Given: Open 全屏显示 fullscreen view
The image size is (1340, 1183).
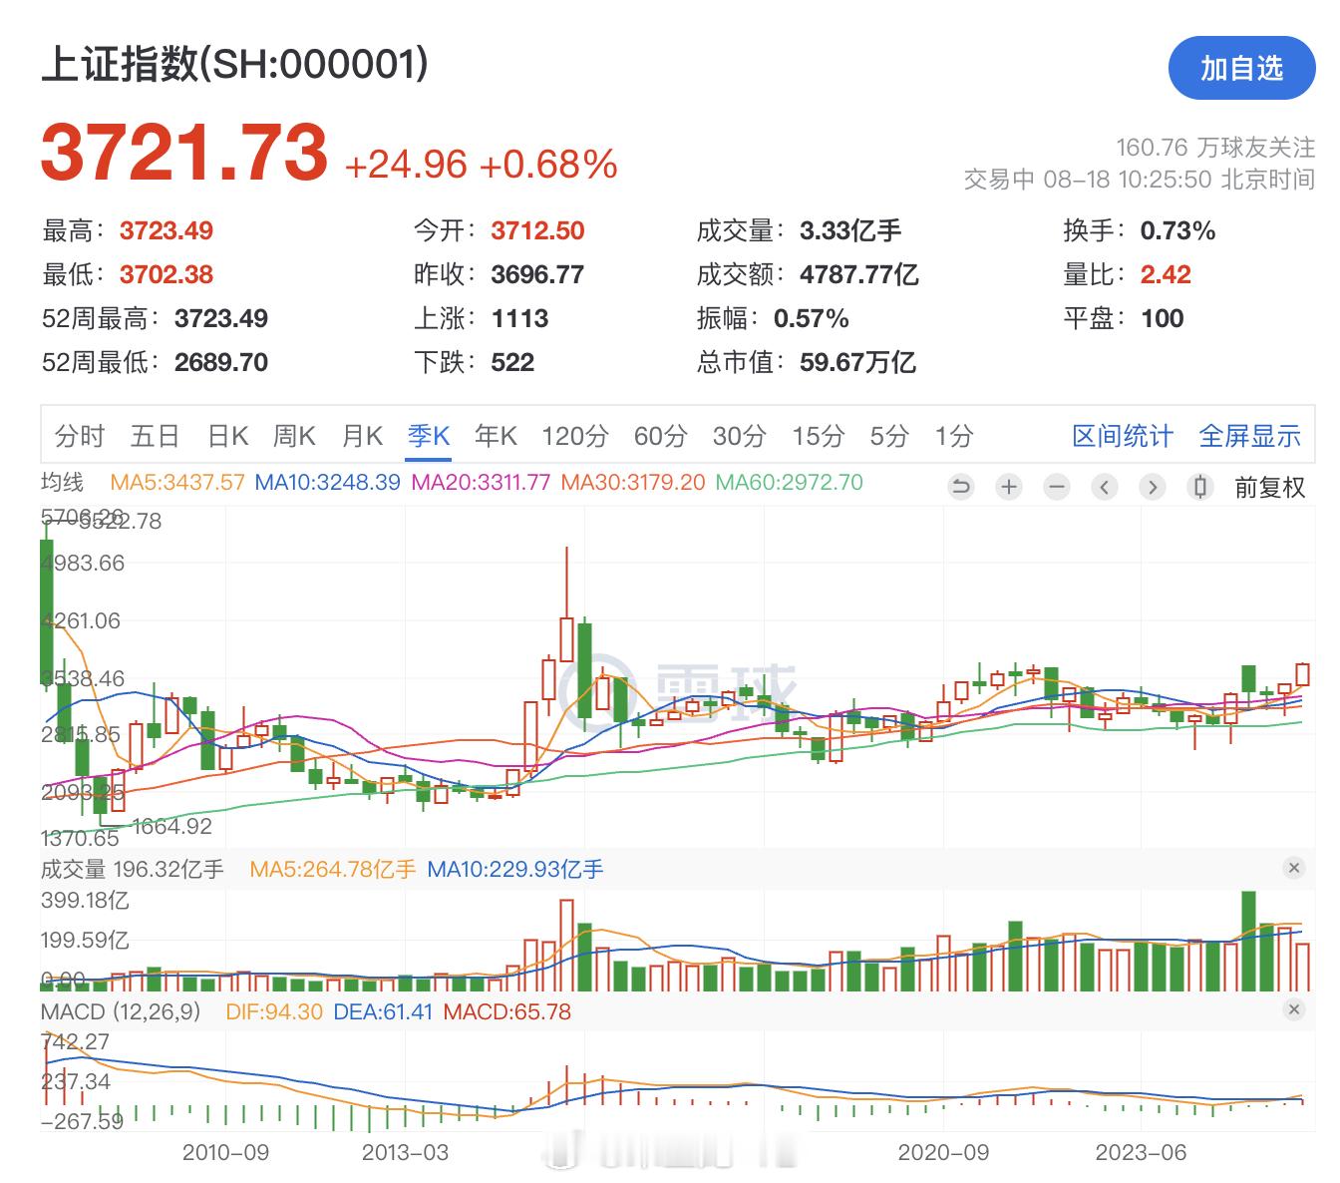Looking at the screenshot, I should click(x=1250, y=436).
